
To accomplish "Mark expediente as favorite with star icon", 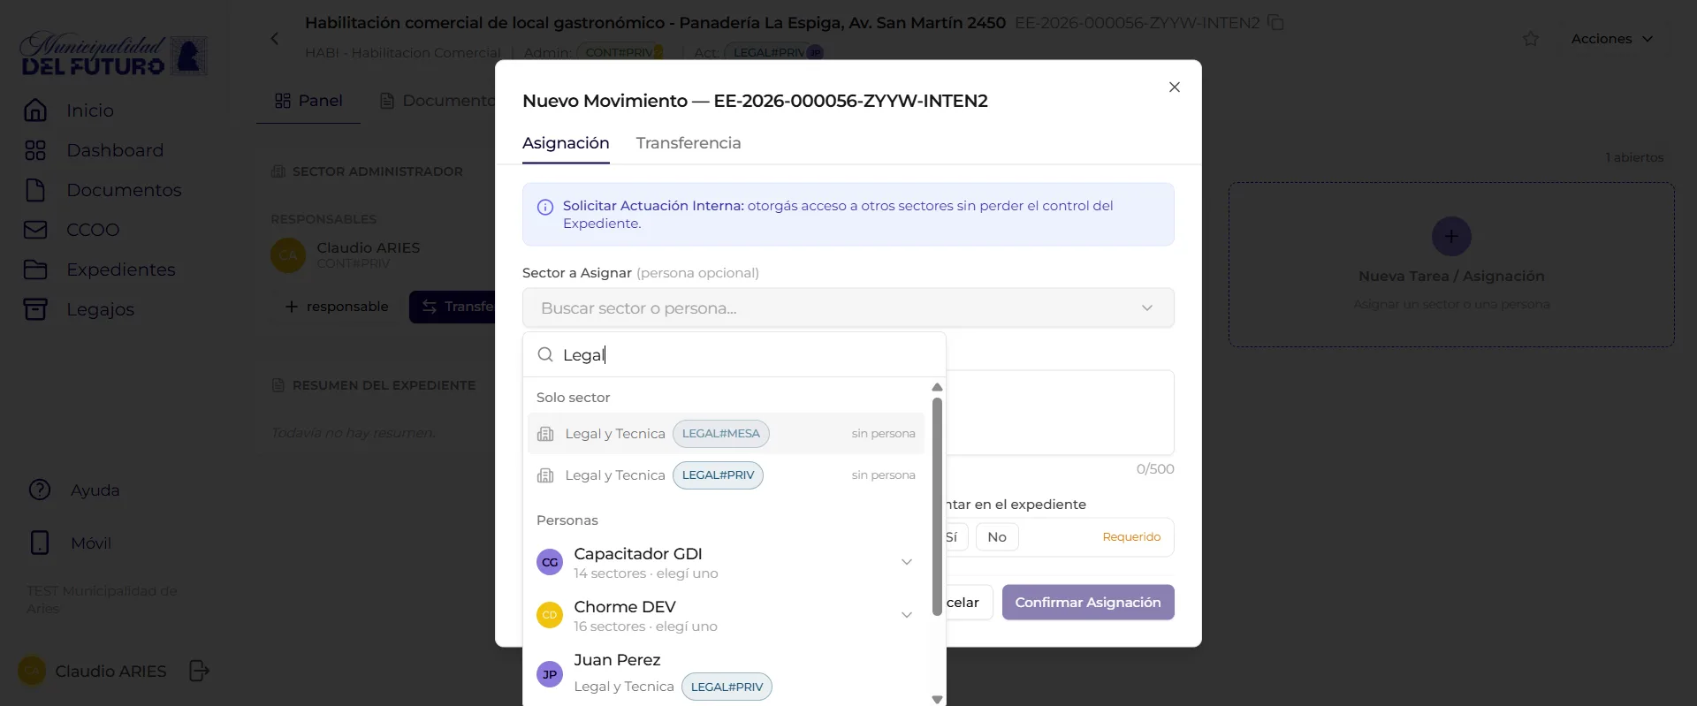I will (x=1531, y=39).
